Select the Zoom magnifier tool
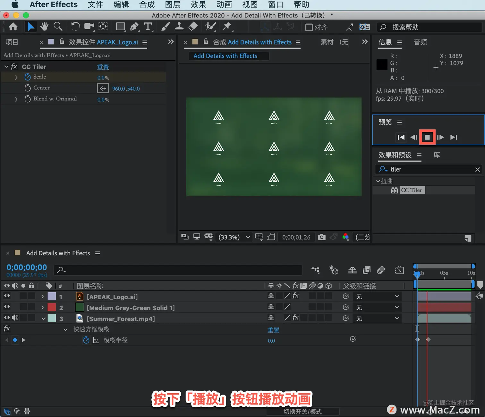This screenshot has height=417, width=485. tap(58, 27)
